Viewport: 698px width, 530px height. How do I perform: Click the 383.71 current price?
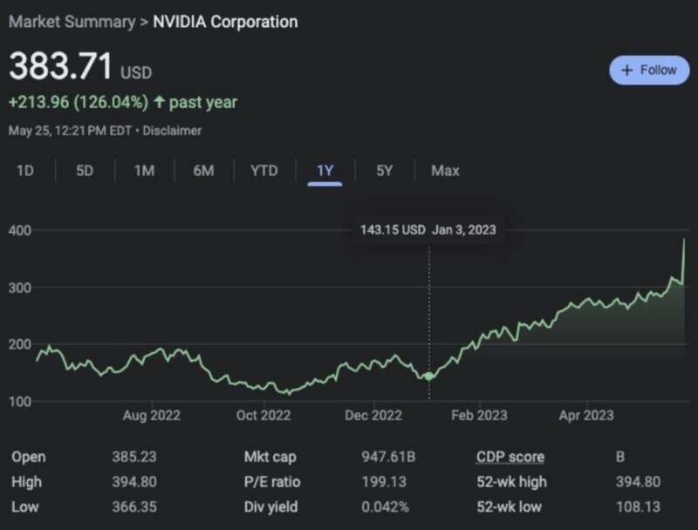coord(60,65)
